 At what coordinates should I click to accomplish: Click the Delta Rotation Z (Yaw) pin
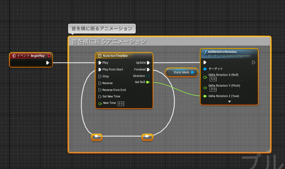[x=205, y=96]
